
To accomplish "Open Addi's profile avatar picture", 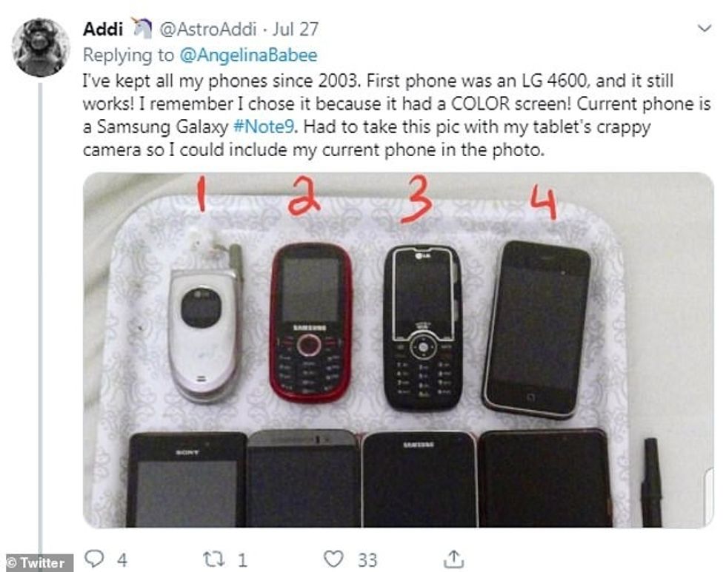I will click(40, 47).
